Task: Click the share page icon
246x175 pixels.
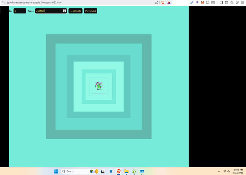Action: 157,2
